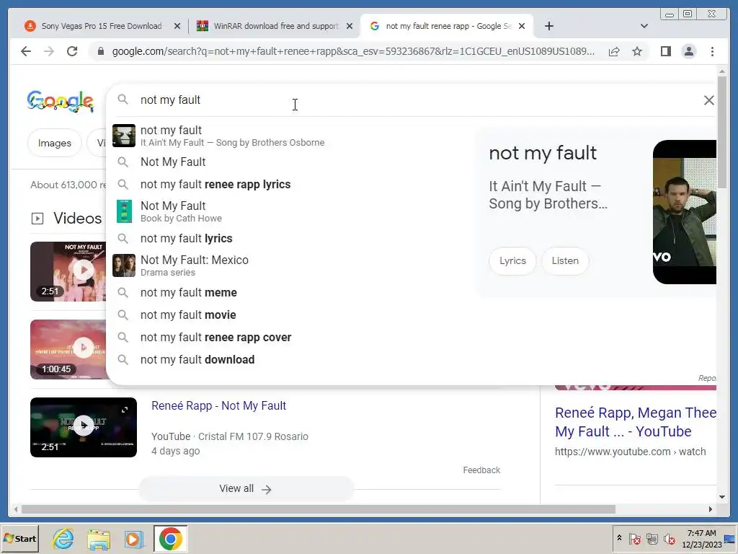Show hidden system tray icons
This screenshot has height=554, width=738.
tap(619, 538)
